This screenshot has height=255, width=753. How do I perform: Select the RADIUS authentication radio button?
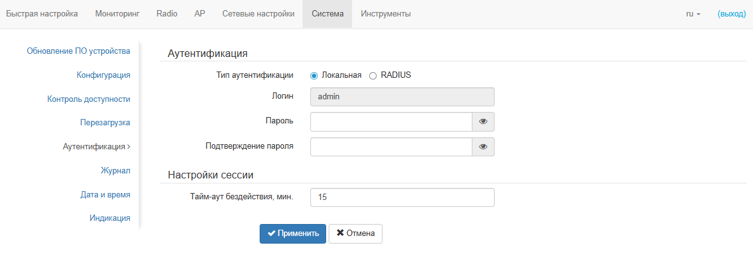tap(373, 75)
